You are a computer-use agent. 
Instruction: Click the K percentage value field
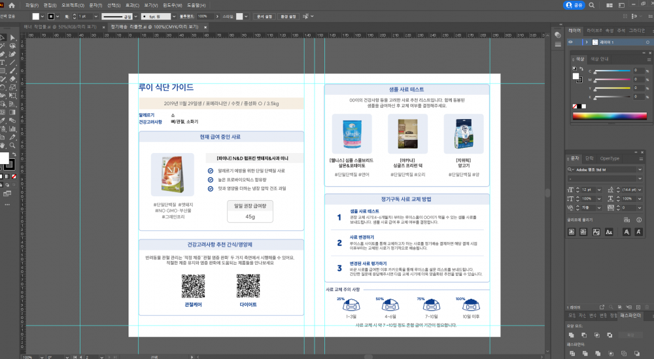click(638, 96)
